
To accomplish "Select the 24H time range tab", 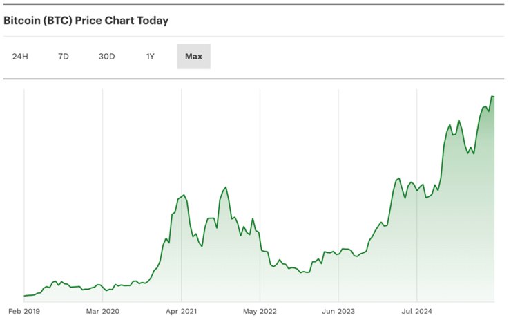I will coord(20,57).
